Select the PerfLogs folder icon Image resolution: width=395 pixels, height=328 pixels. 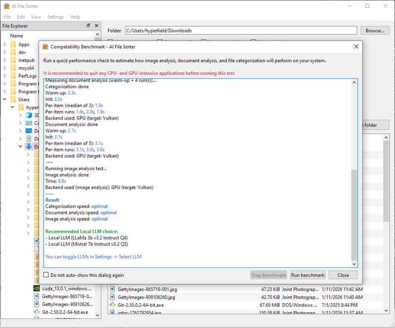13,76
